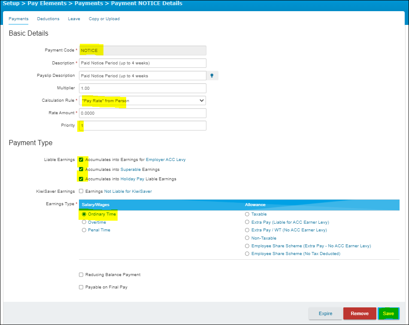Open the Leave tab
Viewport: 409px width, 325px height.
pos(74,19)
